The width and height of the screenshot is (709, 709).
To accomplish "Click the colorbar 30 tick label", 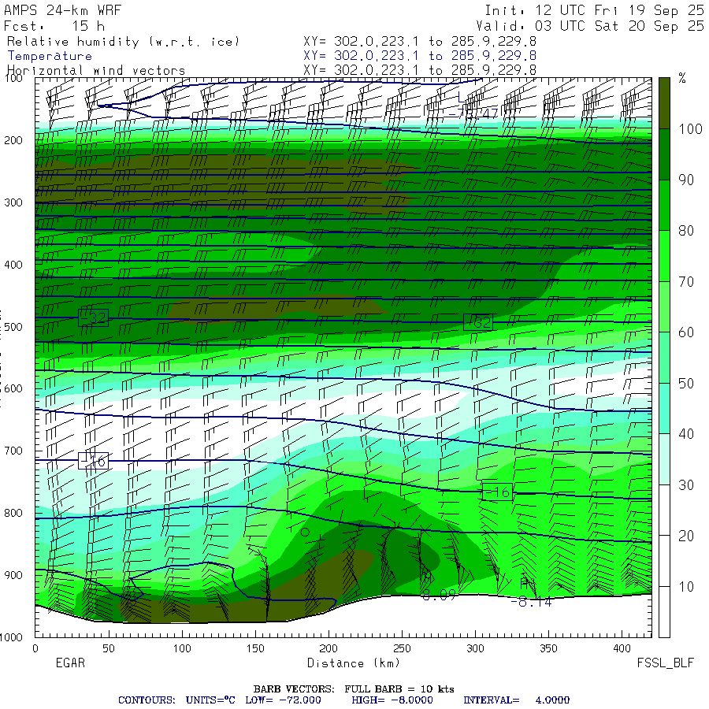I will pyautogui.click(x=686, y=485).
